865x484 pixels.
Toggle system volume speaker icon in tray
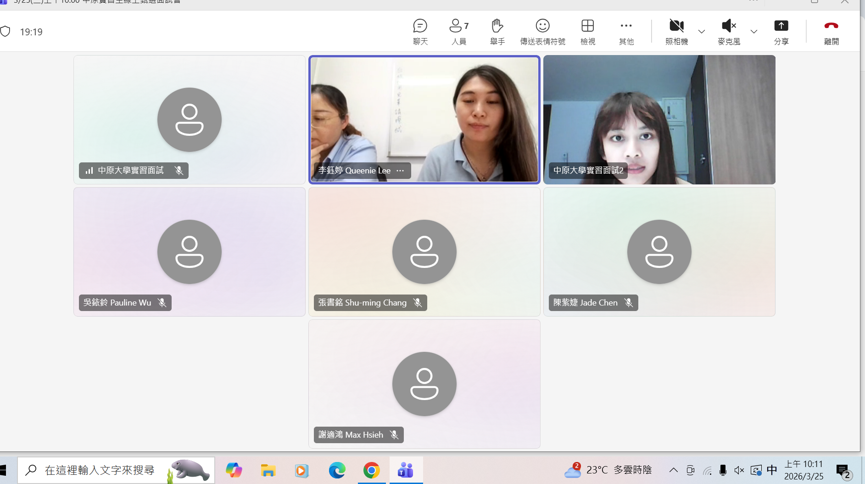pos(739,470)
